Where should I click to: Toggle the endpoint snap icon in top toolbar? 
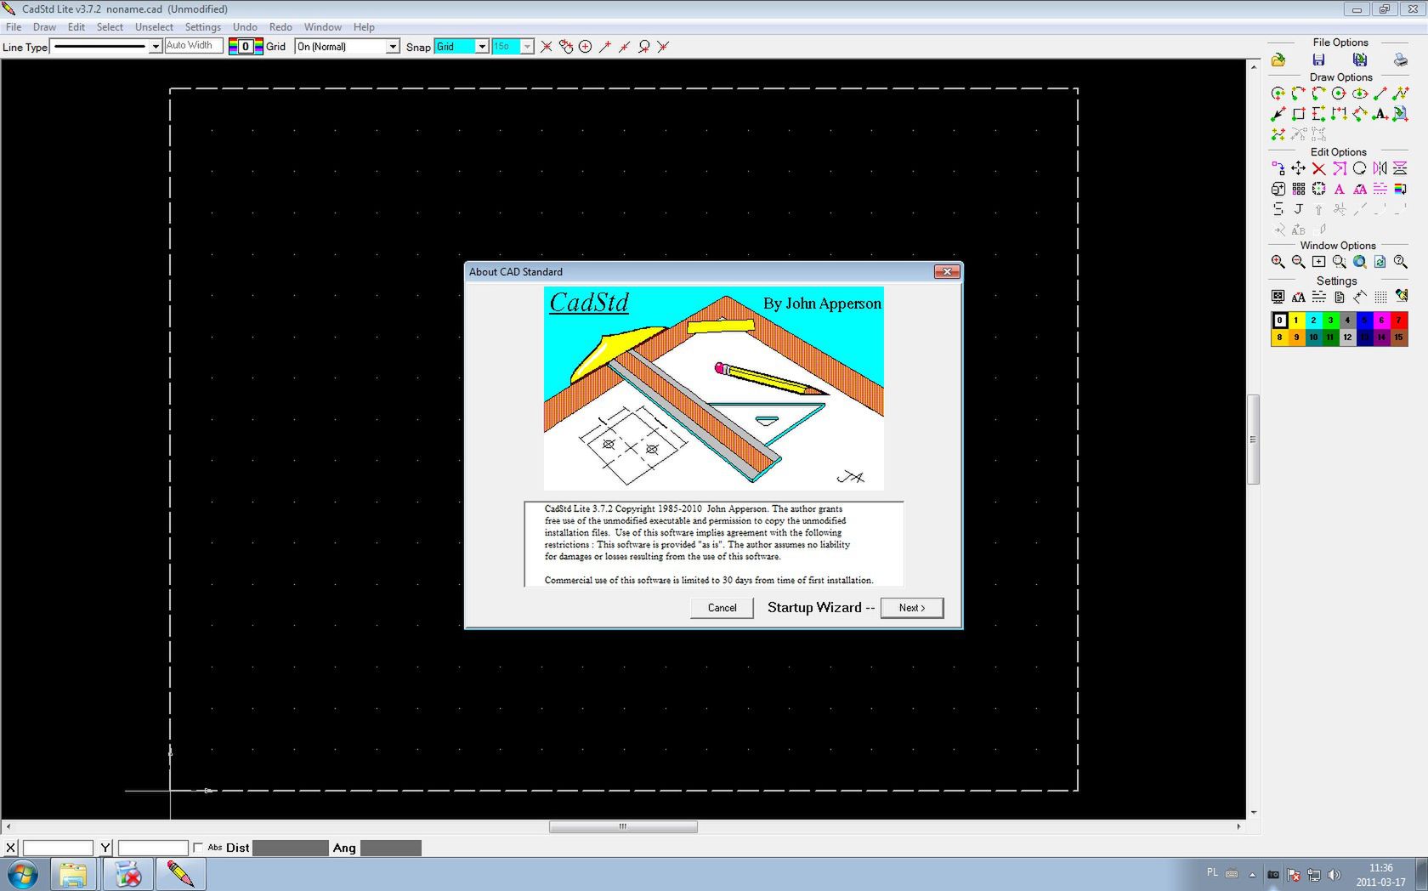tap(604, 47)
